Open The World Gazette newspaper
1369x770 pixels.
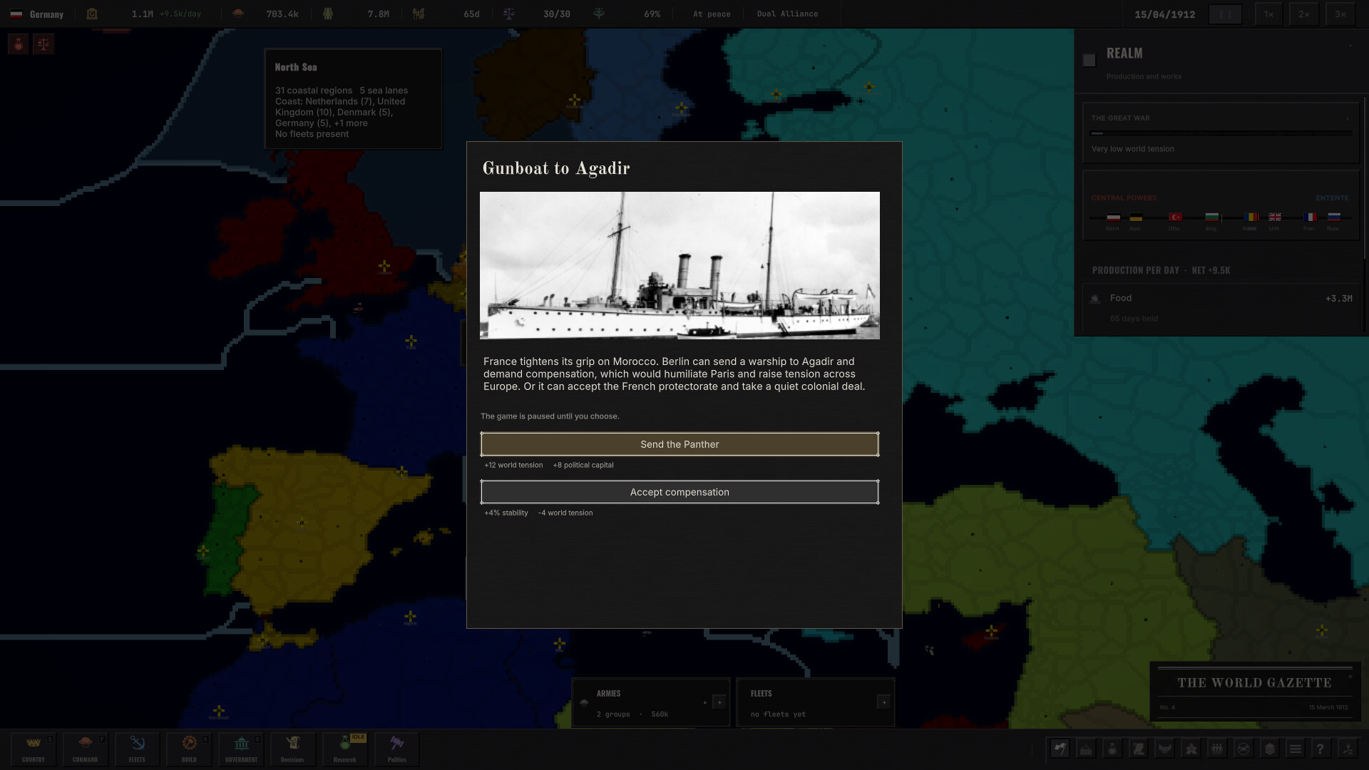click(1255, 691)
